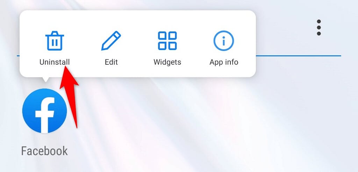Select the Edit pencil icon
The height and width of the screenshot is (172, 358).
coord(111,41)
